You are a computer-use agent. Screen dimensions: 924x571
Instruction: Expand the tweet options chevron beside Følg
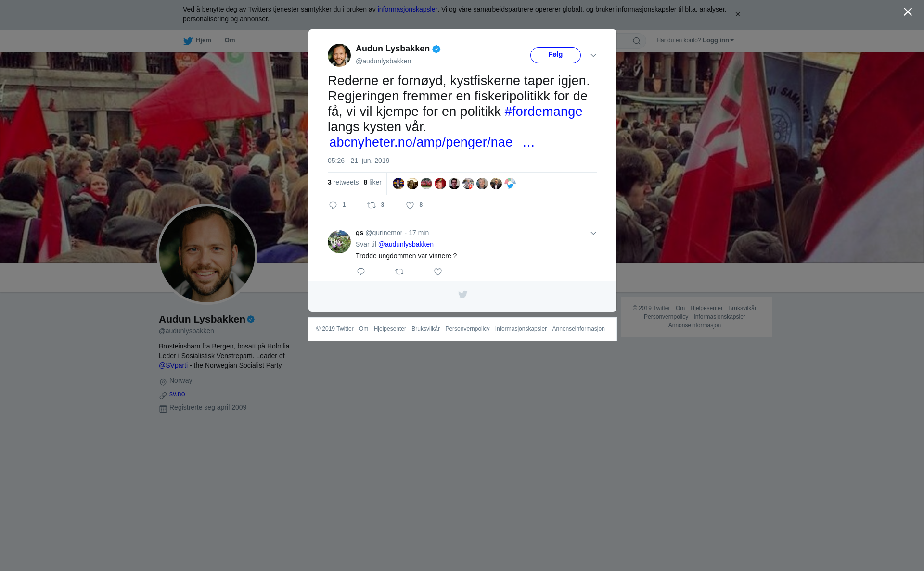pyautogui.click(x=593, y=55)
